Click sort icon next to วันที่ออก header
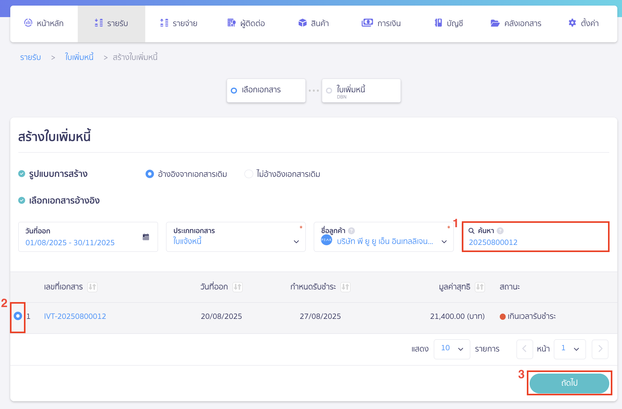This screenshot has height=409, width=622. pos(238,287)
